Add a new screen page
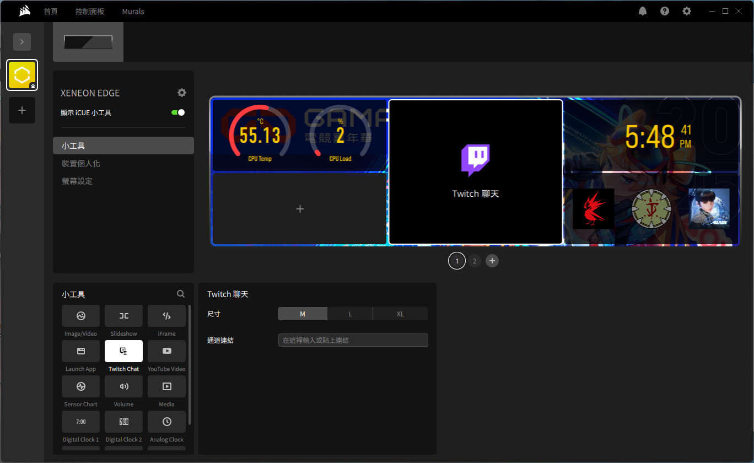 [x=492, y=261]
